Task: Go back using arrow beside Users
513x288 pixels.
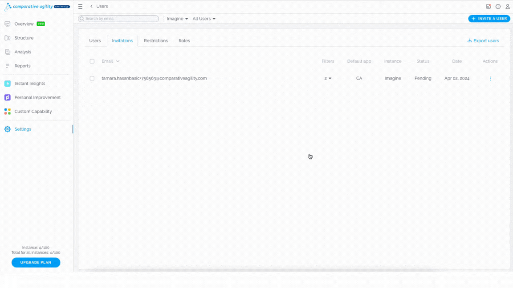Action: (91, 6)
